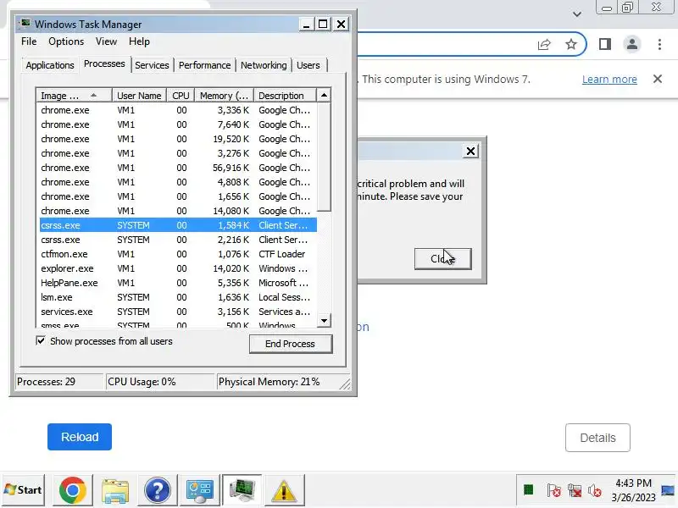Viewport: 678px width, 508px height.
Task: Open the Control Panel taskbar icon
Action: click(199, 490)
